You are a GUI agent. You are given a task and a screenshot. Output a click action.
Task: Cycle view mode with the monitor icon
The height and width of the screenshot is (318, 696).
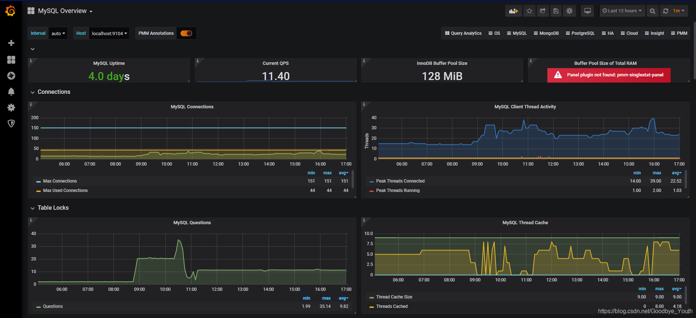[x=588, y=11]
